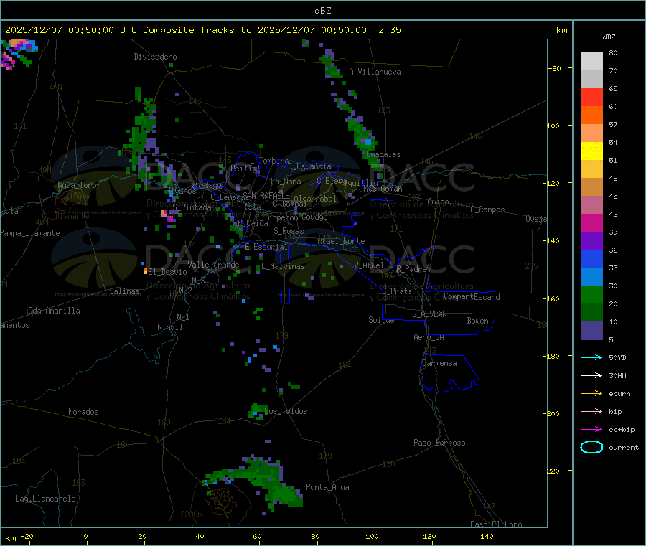Click the Paso_El_Loro map label
Viewport: 646px width, 546px height.
(x=496, y=524)
